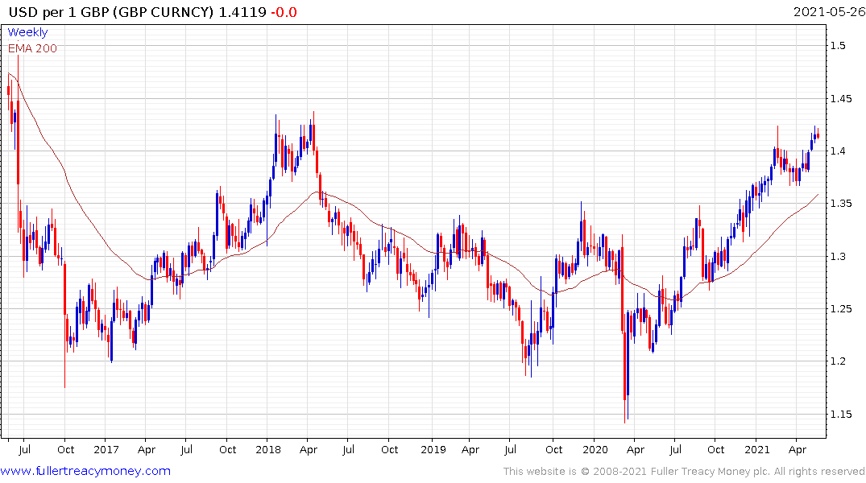Click the 1.5 price axis label
This screenshot has height=483, width=866.
pyautogui.click(x=838, y=46)
